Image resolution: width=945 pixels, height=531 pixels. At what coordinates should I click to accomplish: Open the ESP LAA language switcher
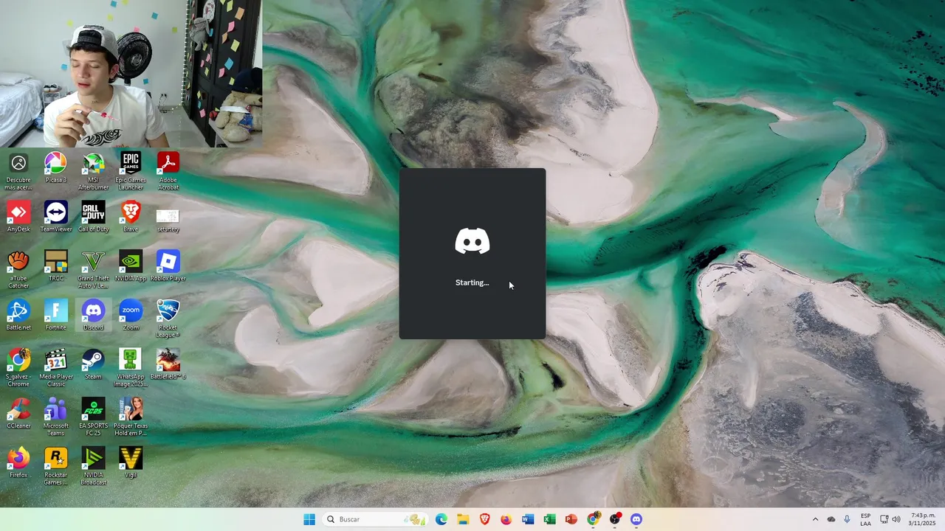[865, 519]
